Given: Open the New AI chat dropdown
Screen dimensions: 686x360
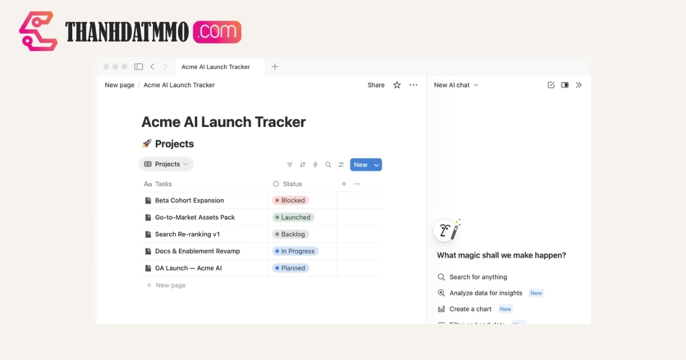Looking at the screenshot, I should [456, 85].
